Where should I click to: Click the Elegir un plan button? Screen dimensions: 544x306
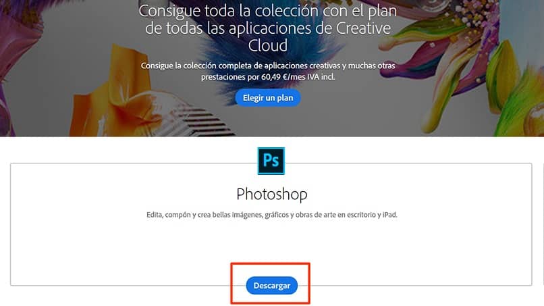(x=268, y=98)
